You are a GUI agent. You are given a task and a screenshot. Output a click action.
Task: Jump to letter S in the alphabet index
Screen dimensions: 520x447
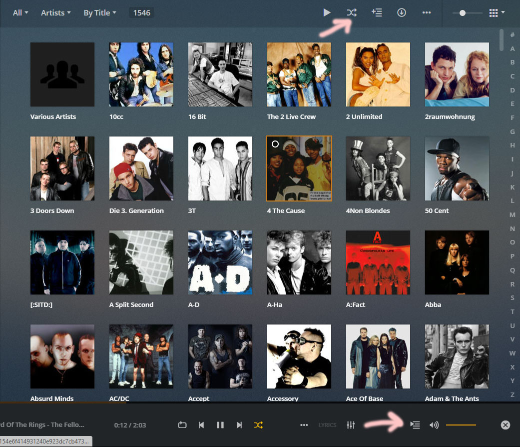(513, 298)
